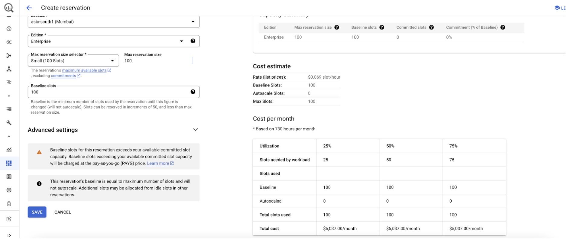The width and height of the screenshot is (567, 240).
Task: Go back using the left arrow
Action: pos(29,8)
